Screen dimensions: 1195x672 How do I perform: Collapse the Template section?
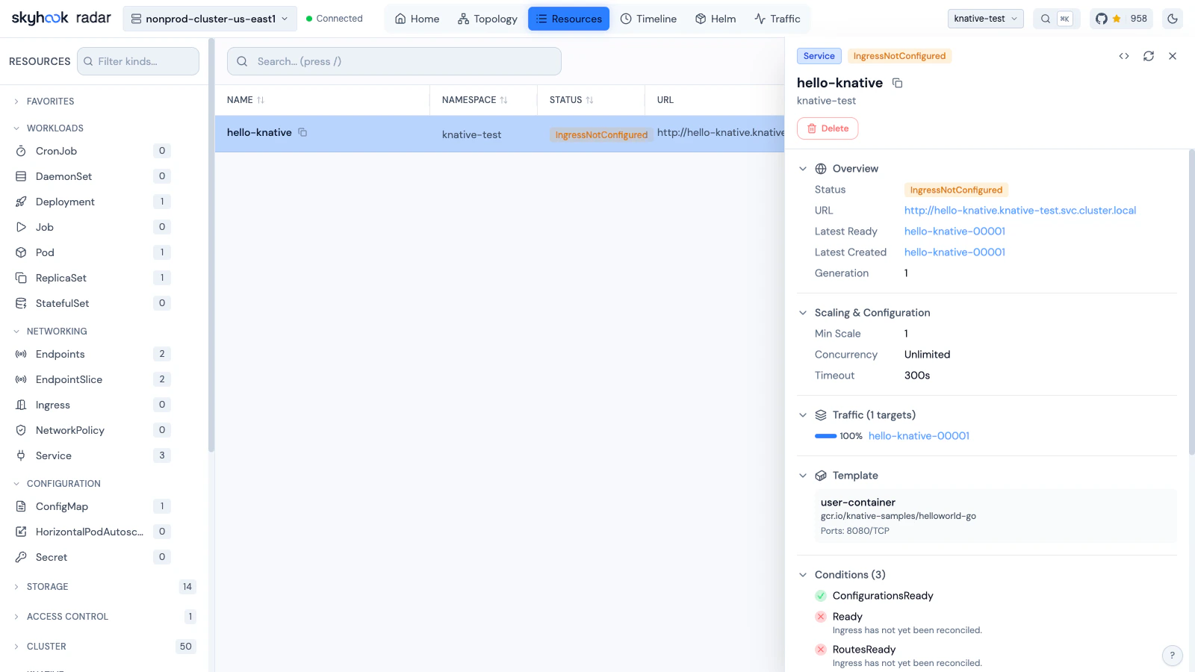pyautogui.click(x=839, y=476)
